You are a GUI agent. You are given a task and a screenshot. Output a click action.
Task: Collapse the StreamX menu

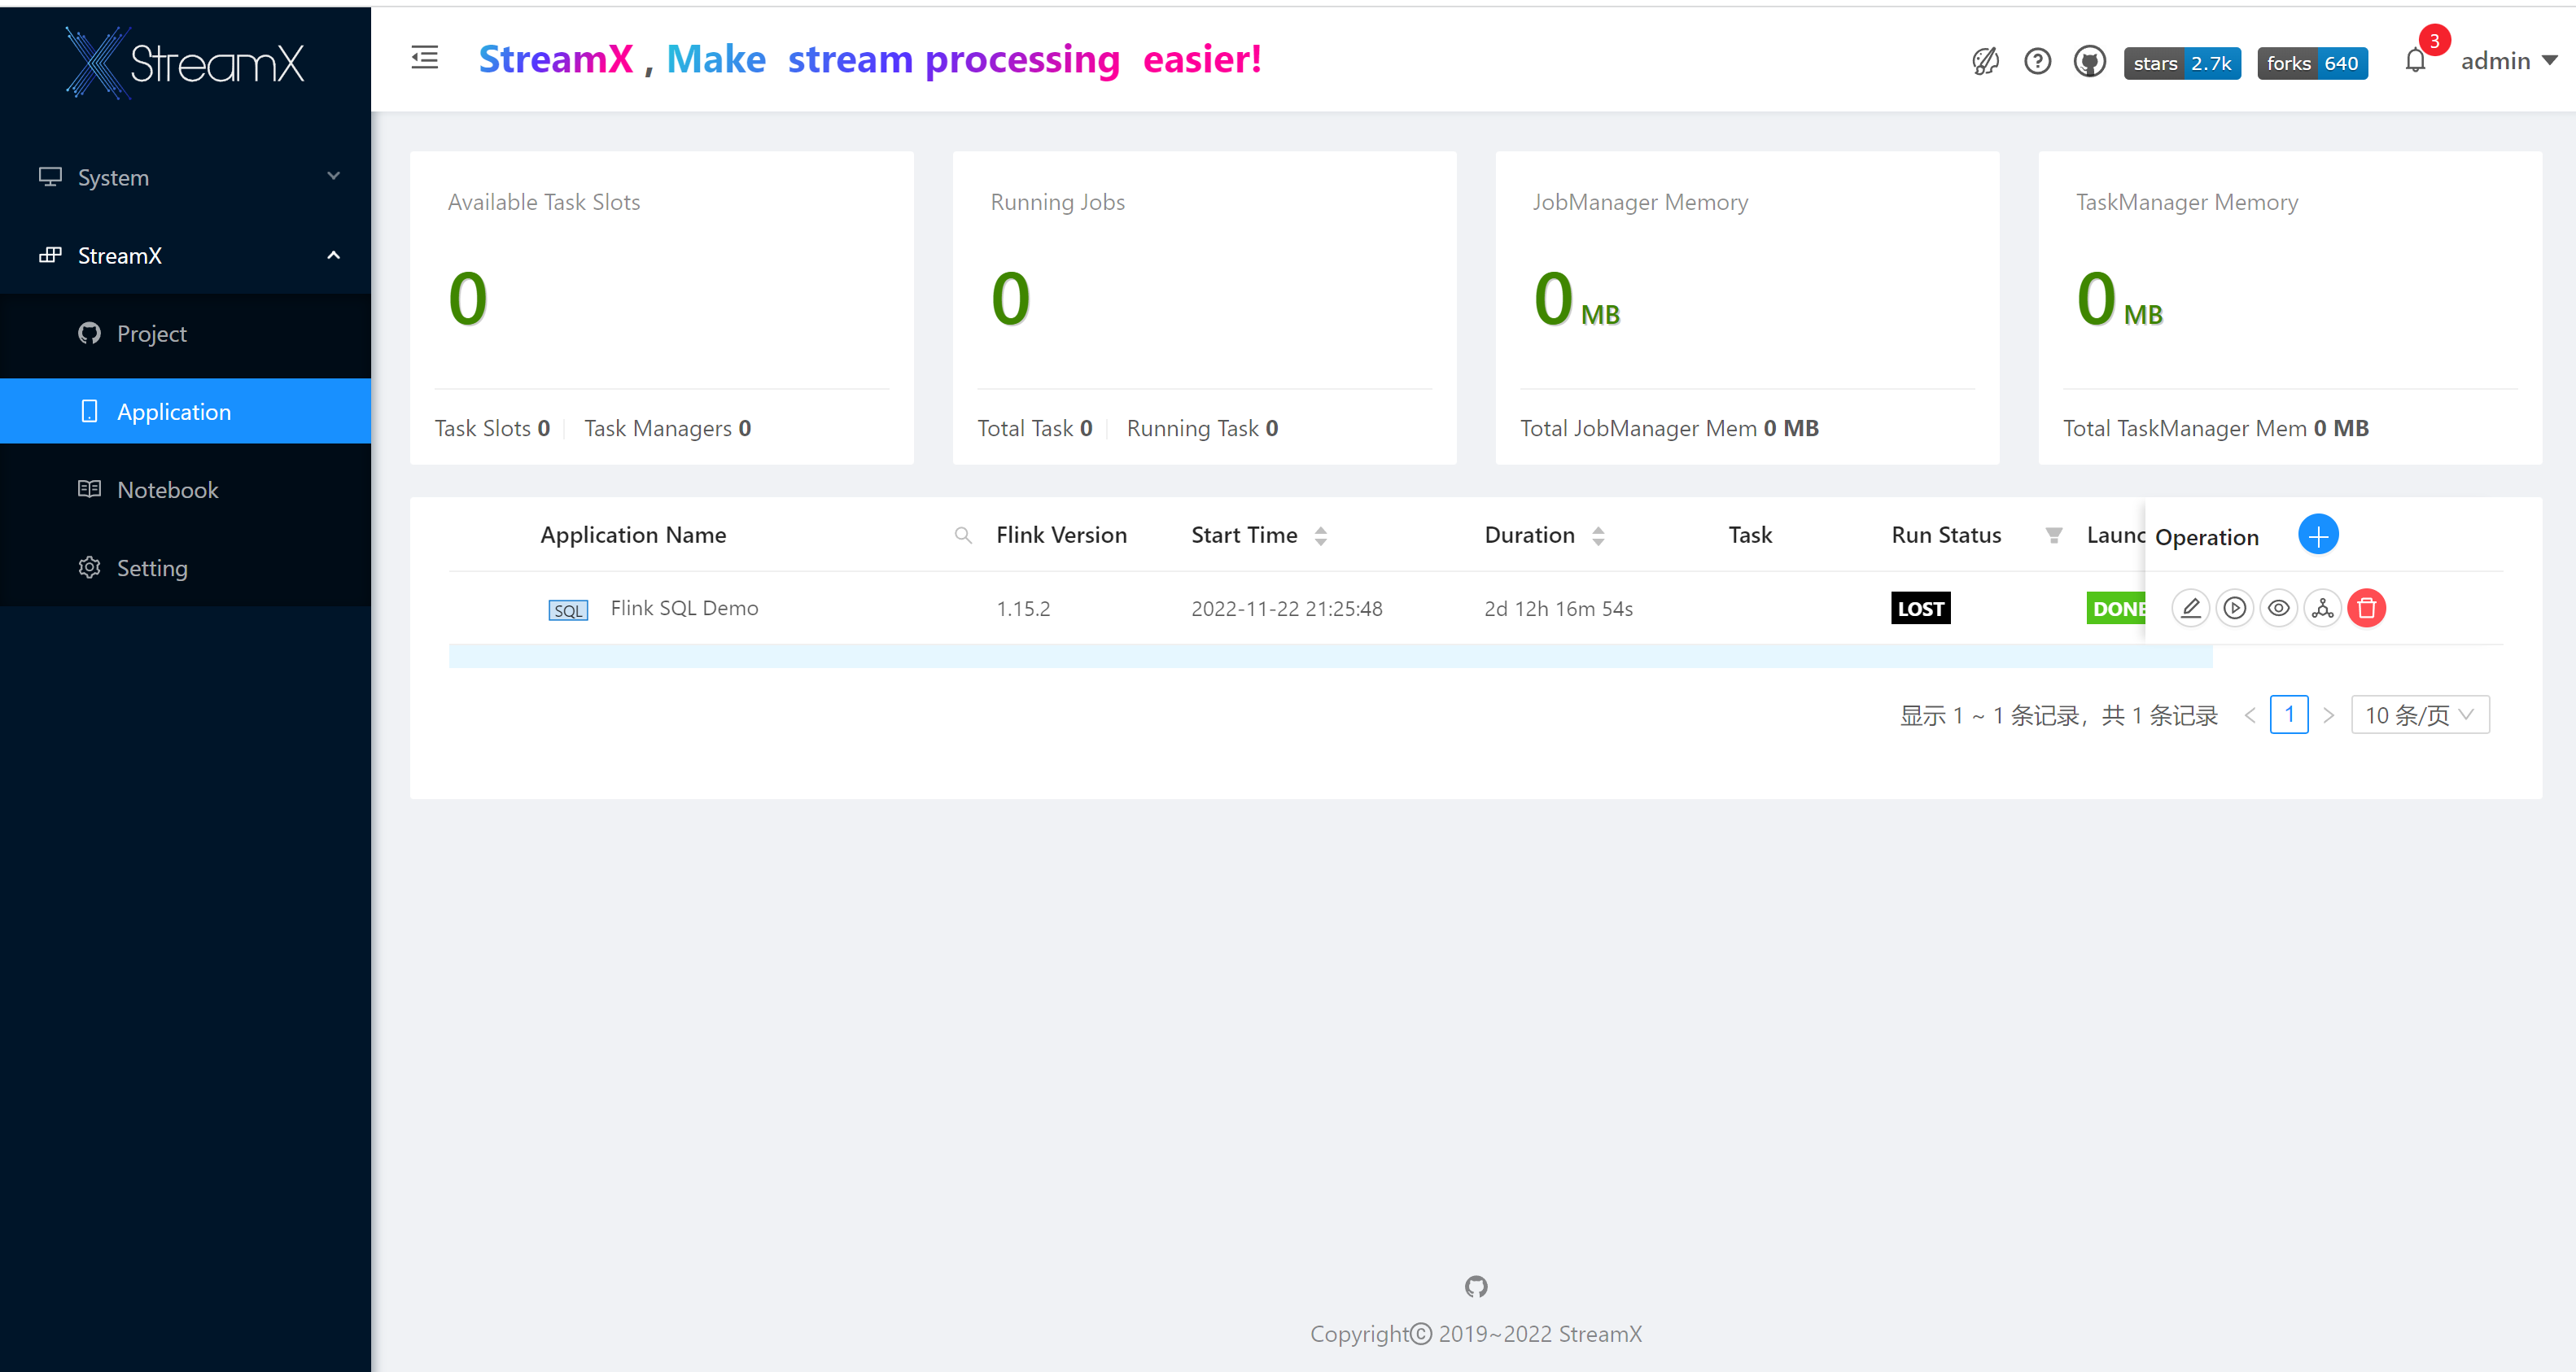[x=186, y=255]
